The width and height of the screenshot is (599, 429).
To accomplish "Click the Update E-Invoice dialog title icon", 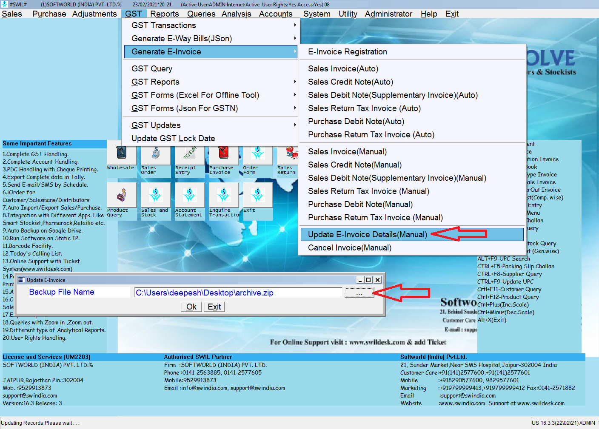I will pos(21,280).
